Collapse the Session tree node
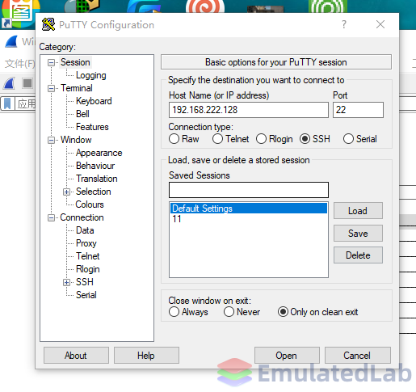Image resolution: width=416 pixels, height=392 pixels. pos(51,63)
